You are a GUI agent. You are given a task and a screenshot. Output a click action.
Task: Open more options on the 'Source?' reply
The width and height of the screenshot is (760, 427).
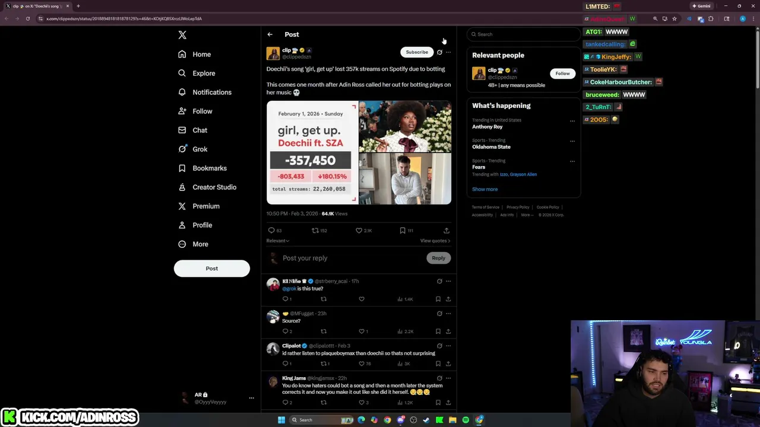coord(448,314)
